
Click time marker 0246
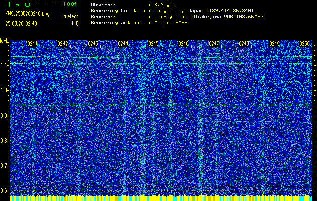point(184,44)
